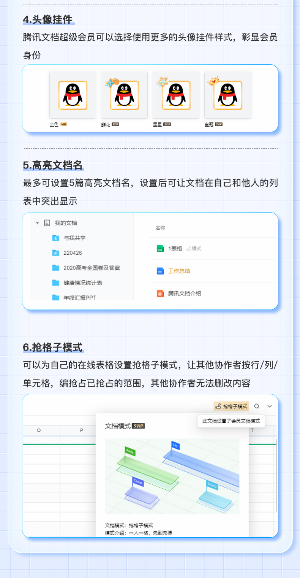Select column P header
This screenshot has width=300, height=578.
coord(81,430)
